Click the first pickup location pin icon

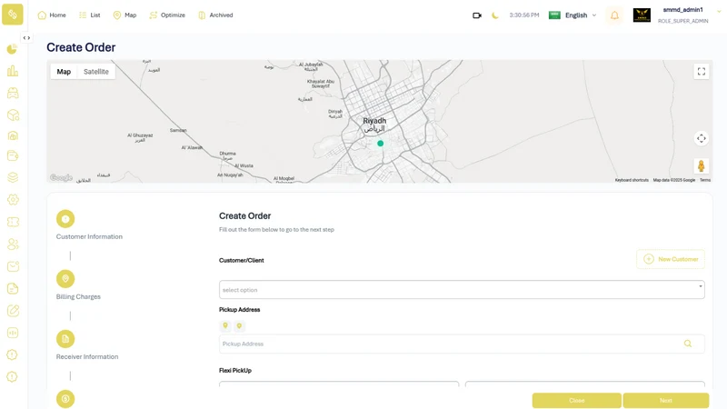[225, 325]
